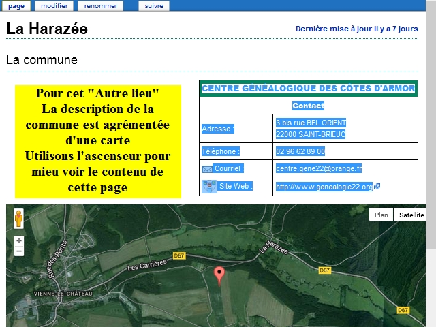The image size is (436, 327).
Task: Select the 'renommer' tab
Action: tap(100, 5)
